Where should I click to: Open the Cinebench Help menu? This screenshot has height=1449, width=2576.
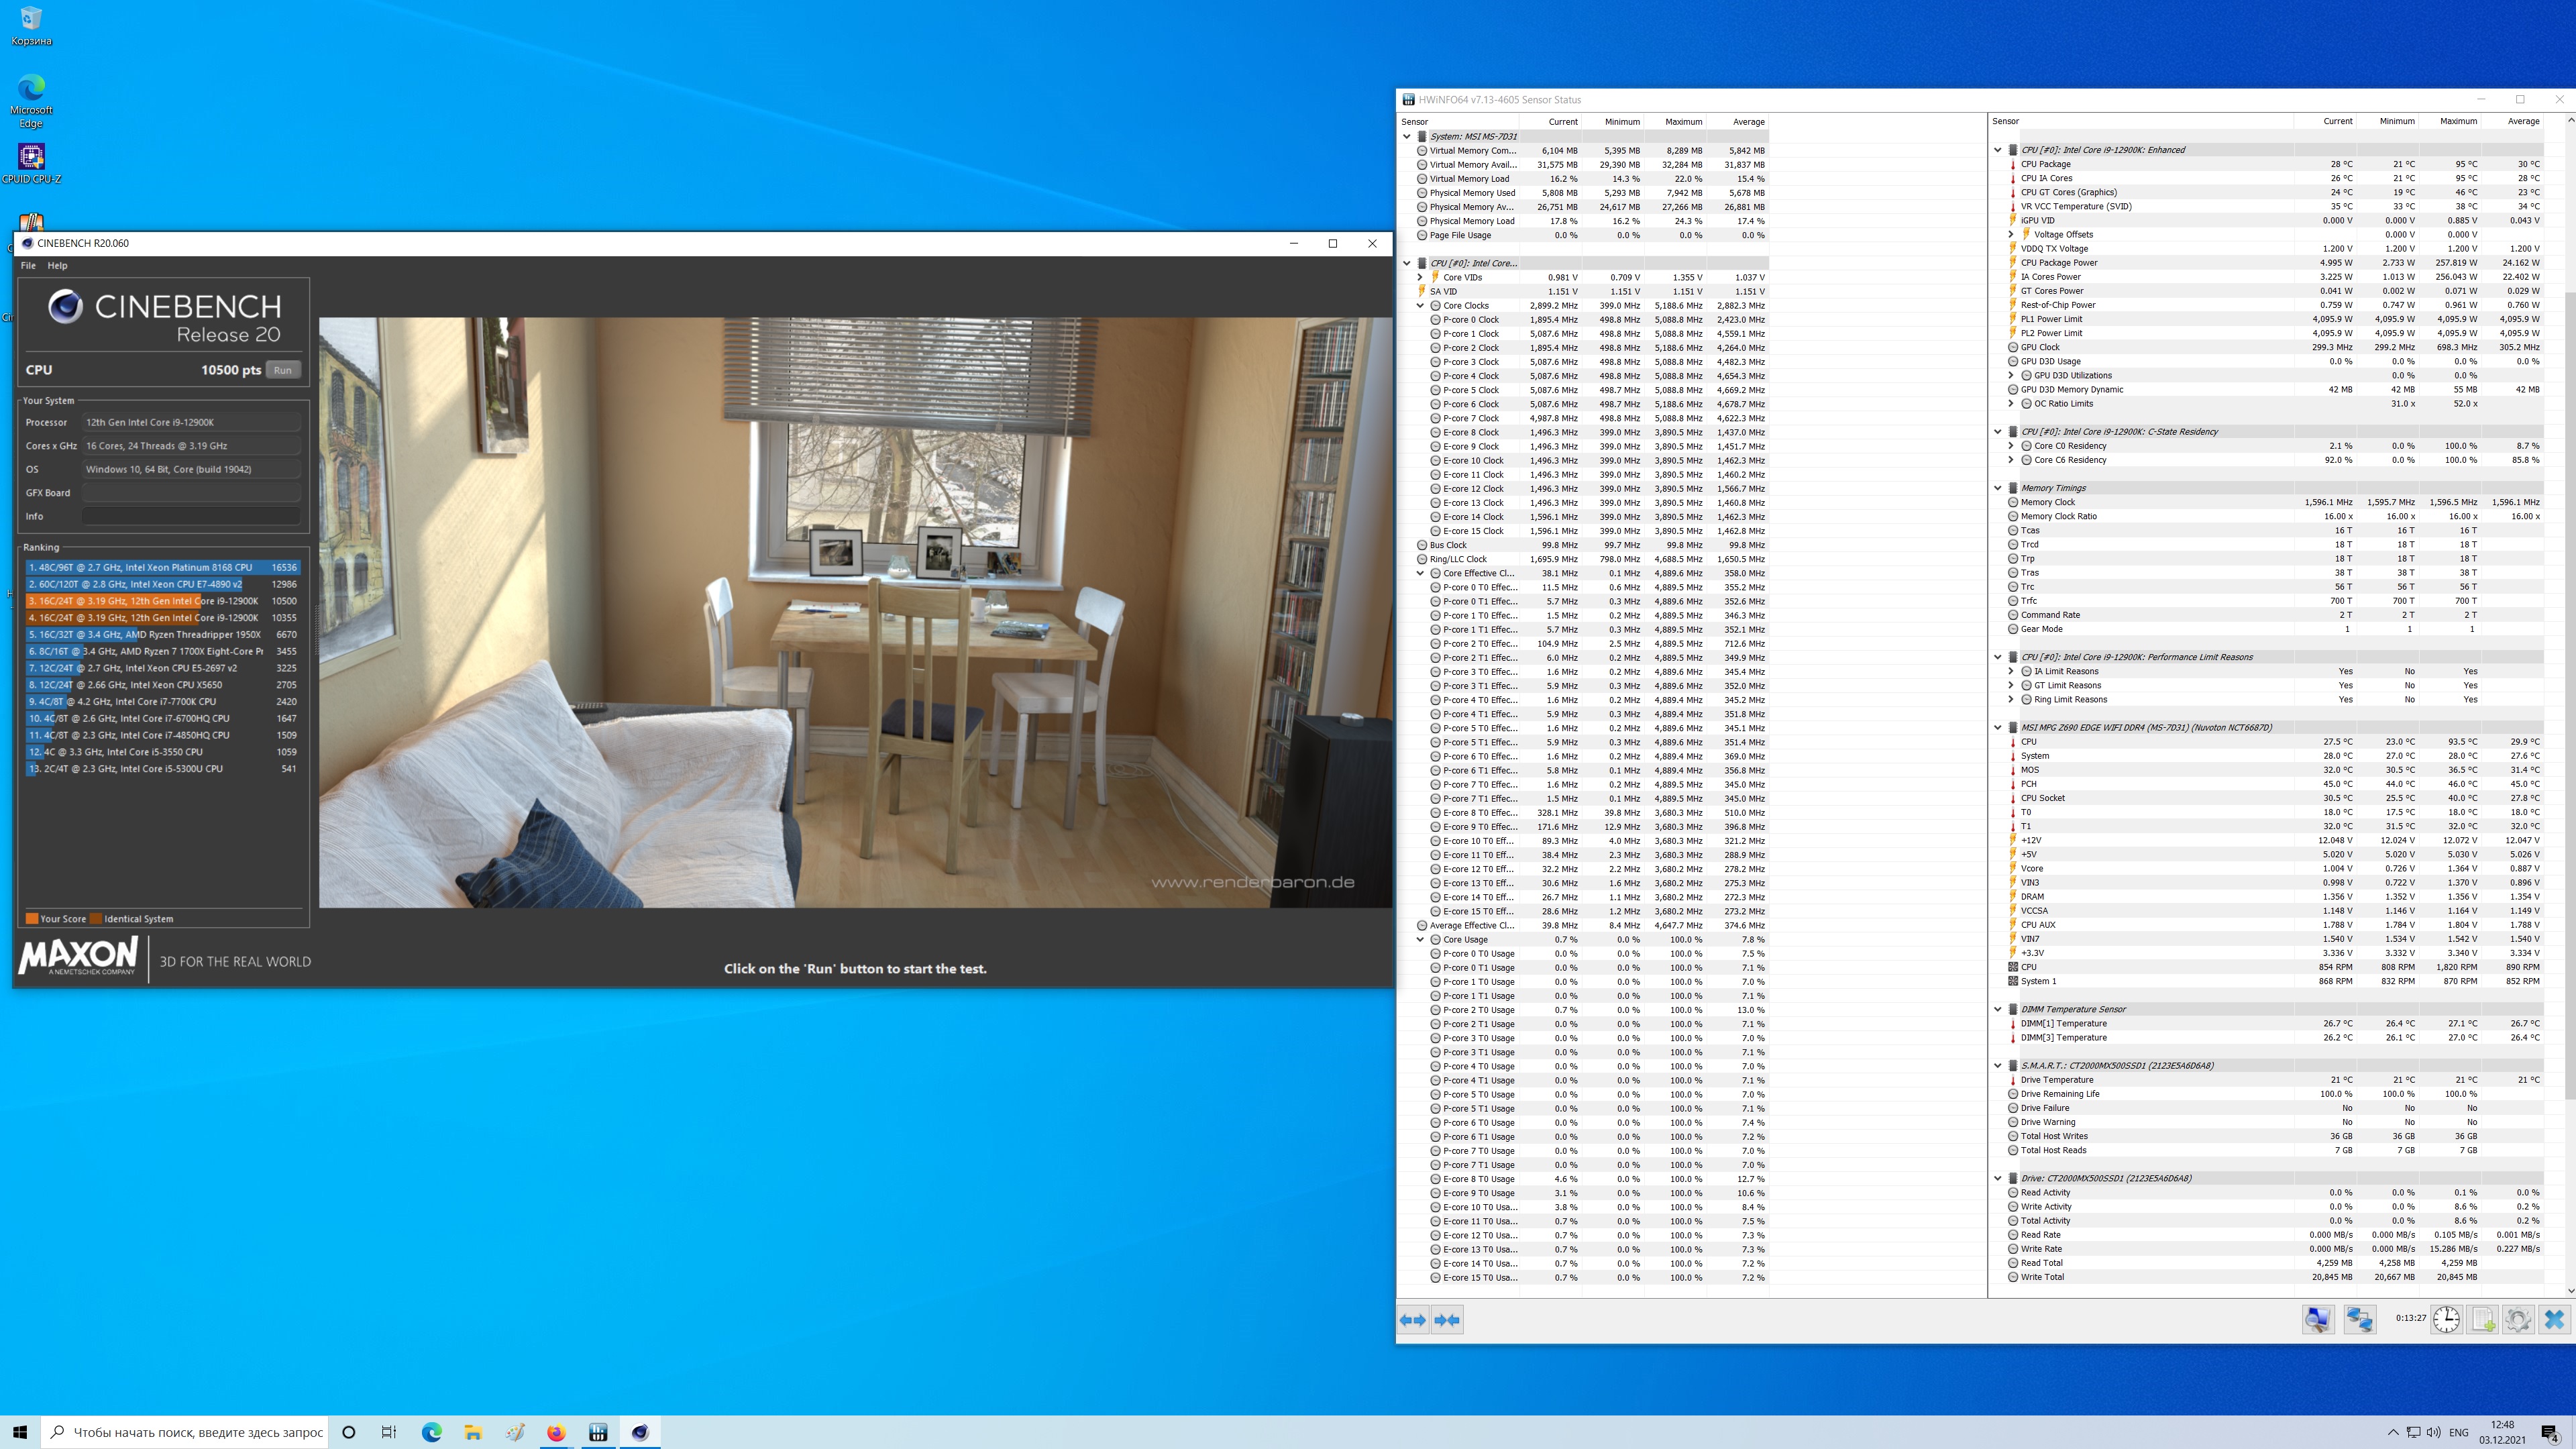pos(57,266)
